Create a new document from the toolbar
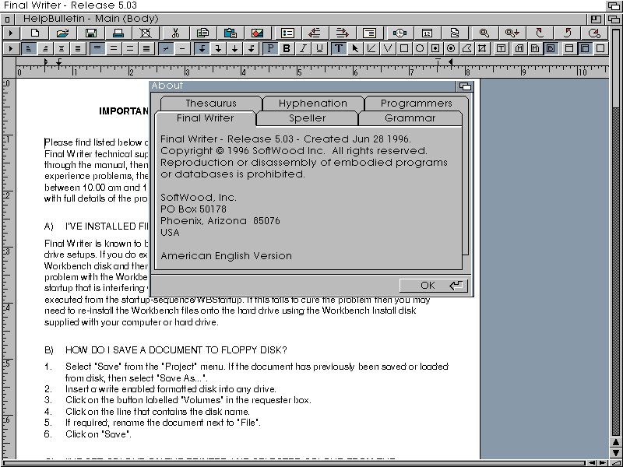 (x=34, y=33)
